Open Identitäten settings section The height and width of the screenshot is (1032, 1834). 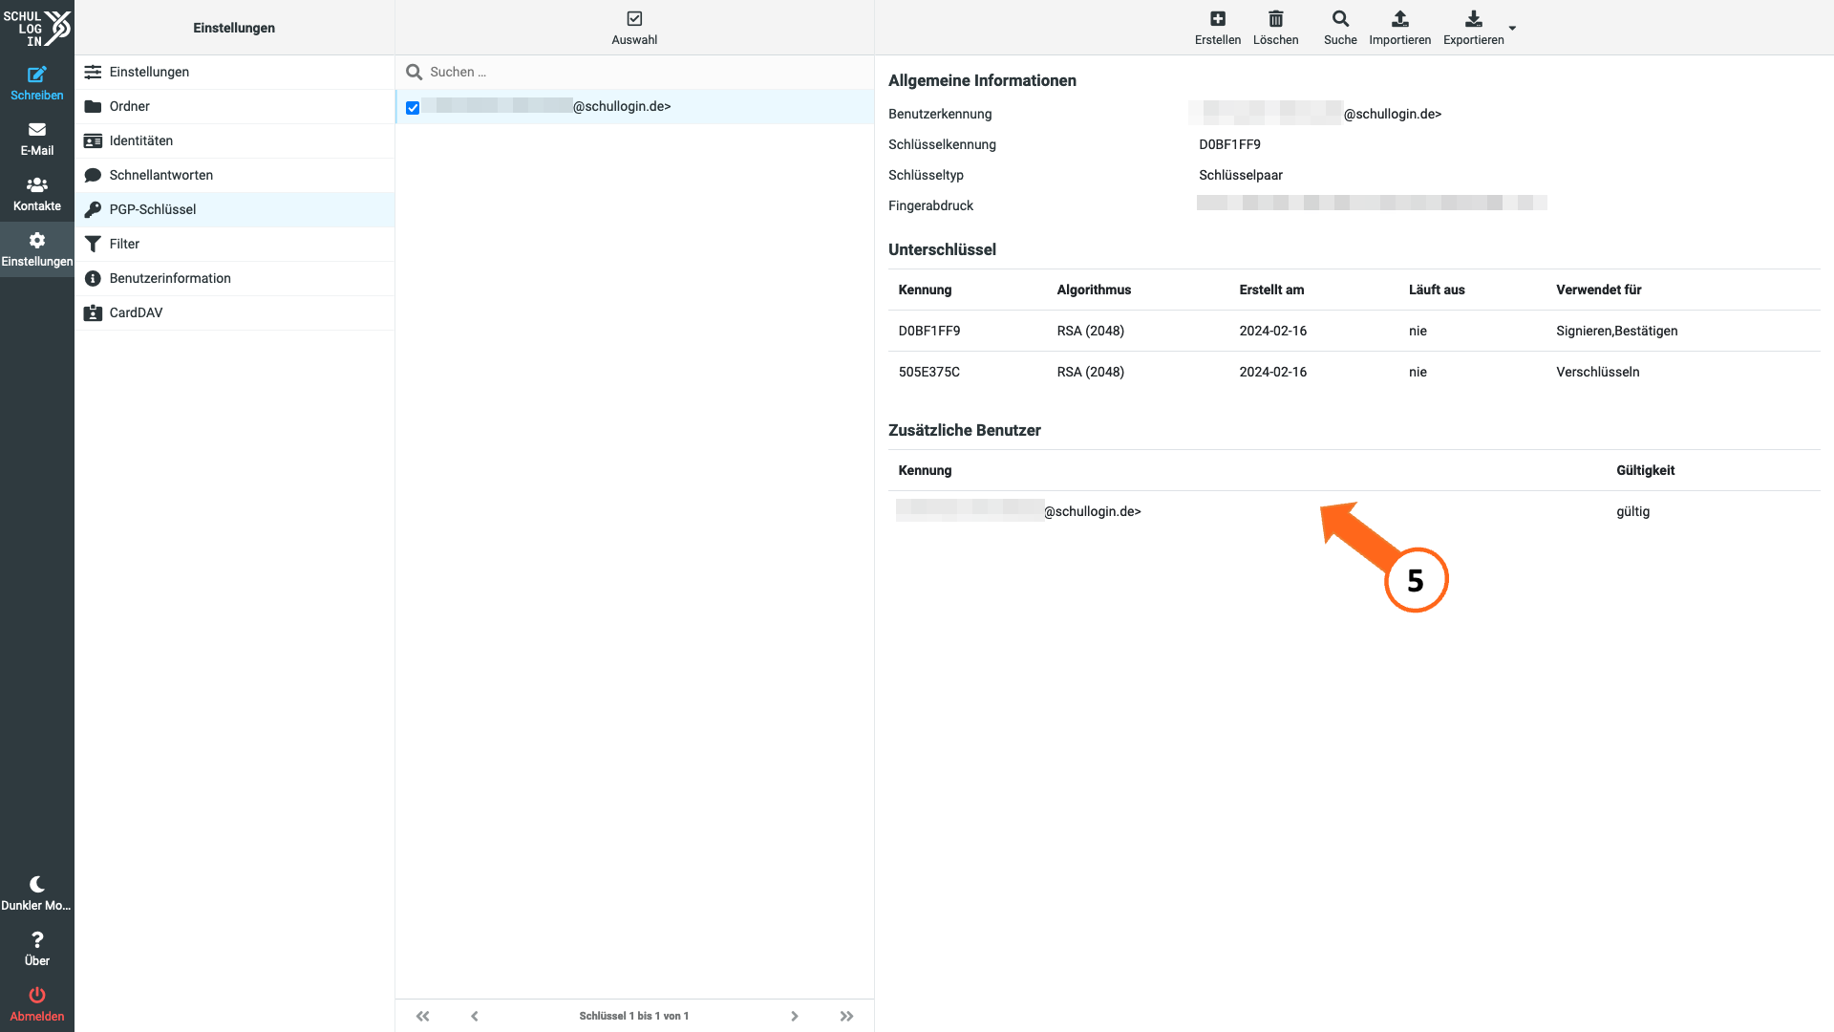tap(235, 140)
